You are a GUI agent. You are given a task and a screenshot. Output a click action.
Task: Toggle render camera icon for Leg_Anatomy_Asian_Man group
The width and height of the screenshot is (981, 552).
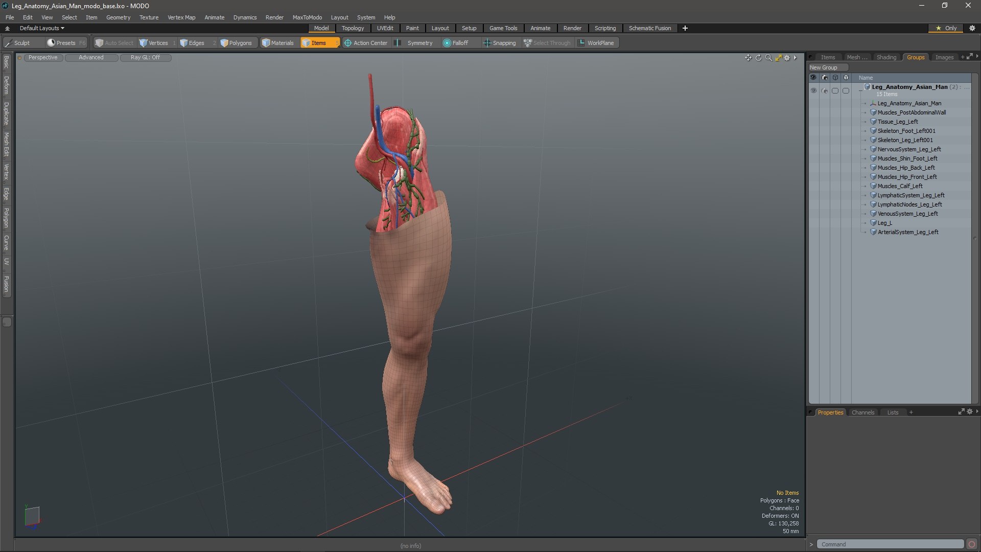click(824, 90)
